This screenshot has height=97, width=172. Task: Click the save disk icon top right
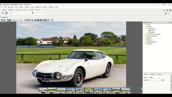[x=170, y=10]
